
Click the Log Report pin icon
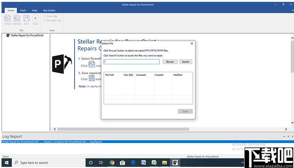pos(289,136)
